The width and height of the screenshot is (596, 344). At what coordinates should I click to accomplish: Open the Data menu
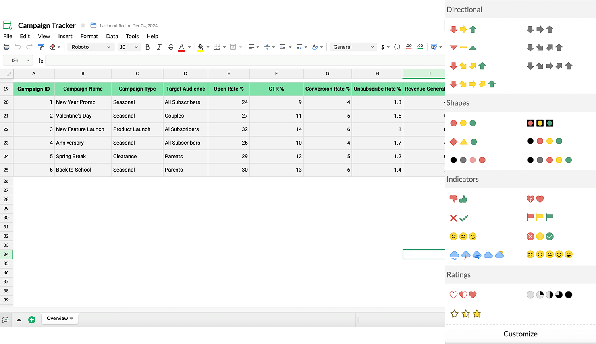pos(112,36)
